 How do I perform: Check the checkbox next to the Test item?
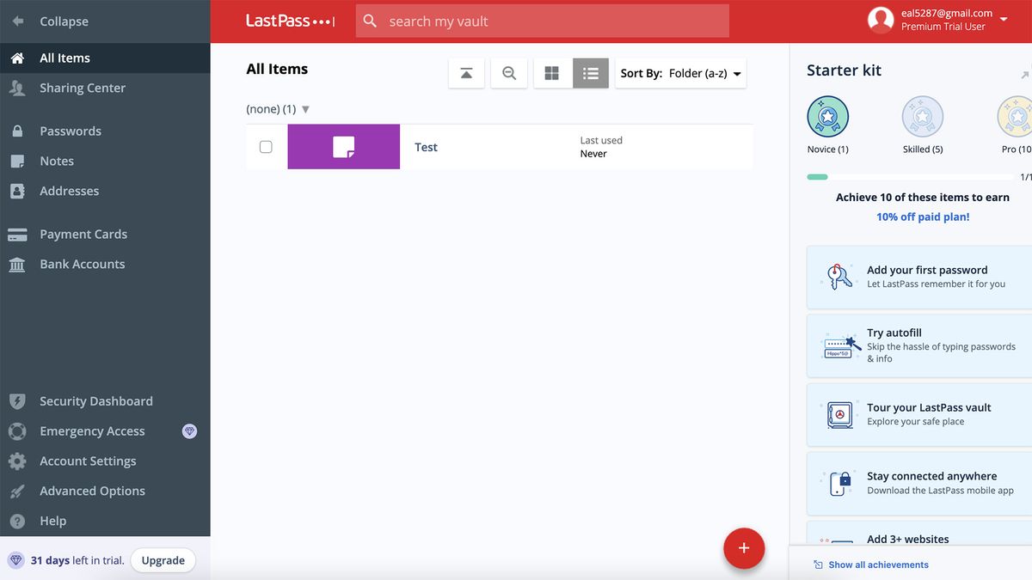click(264, 146)
